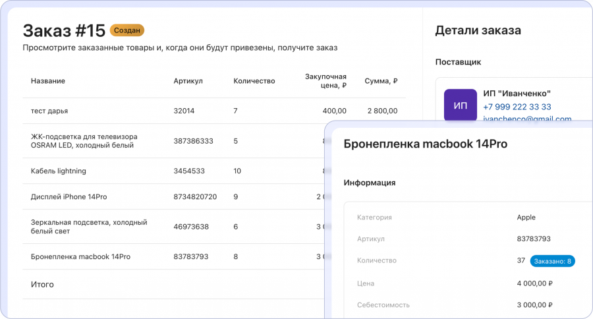Click the Итого total row label
The height and width of the screenshot is (319, 593).
(x=42, y=285)
